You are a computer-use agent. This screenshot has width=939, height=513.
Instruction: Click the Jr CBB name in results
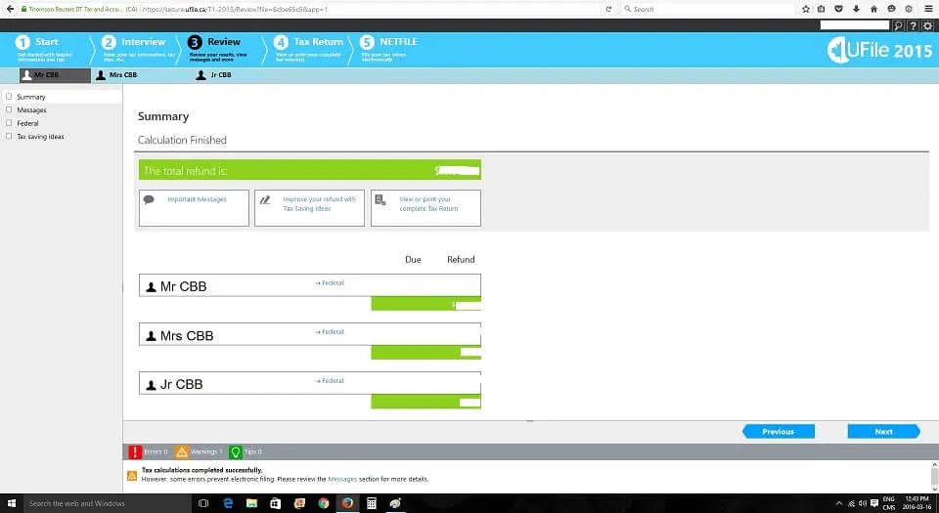(x=182, y=384)
